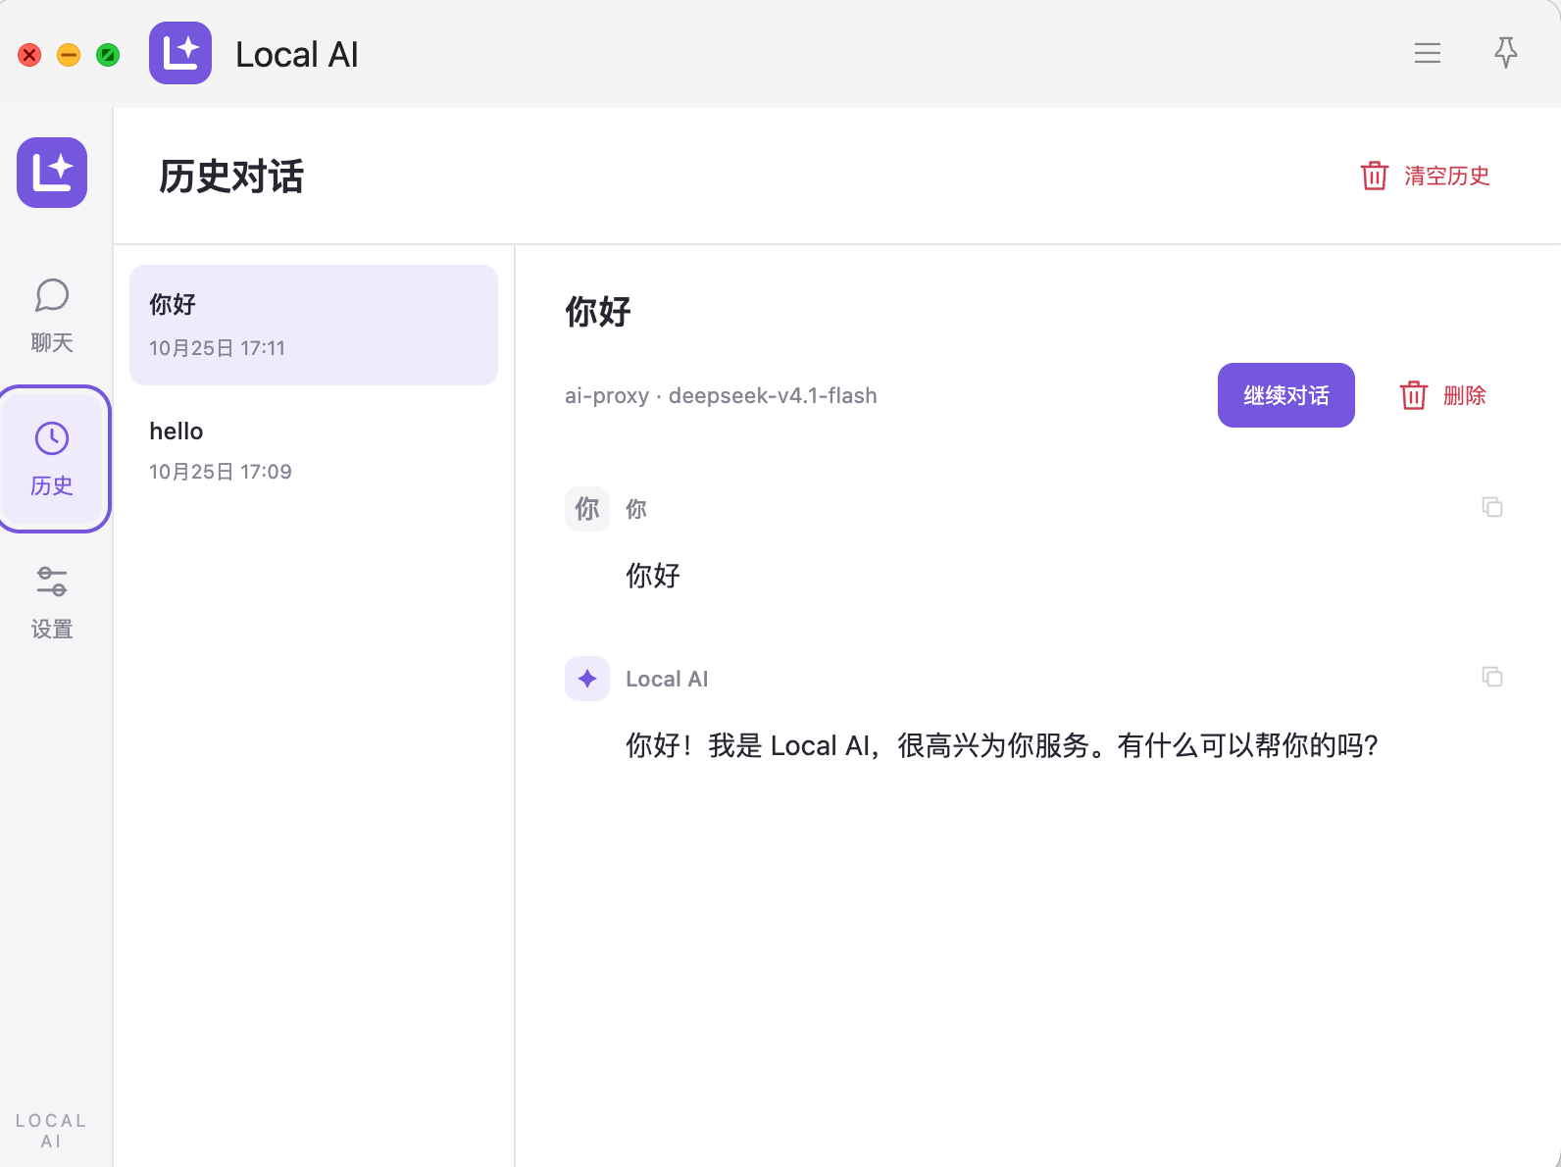Click the 你 user avatar
This screenshot has height=1167, width=1561.
pyautogui.click(x=587, y=509)
